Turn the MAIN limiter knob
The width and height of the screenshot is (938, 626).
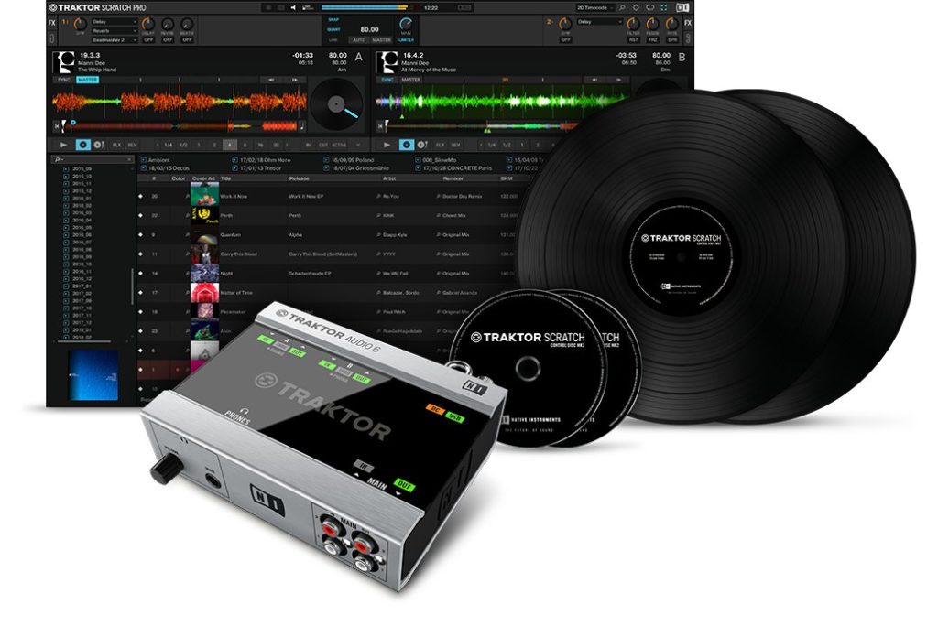tap(405, 24)
